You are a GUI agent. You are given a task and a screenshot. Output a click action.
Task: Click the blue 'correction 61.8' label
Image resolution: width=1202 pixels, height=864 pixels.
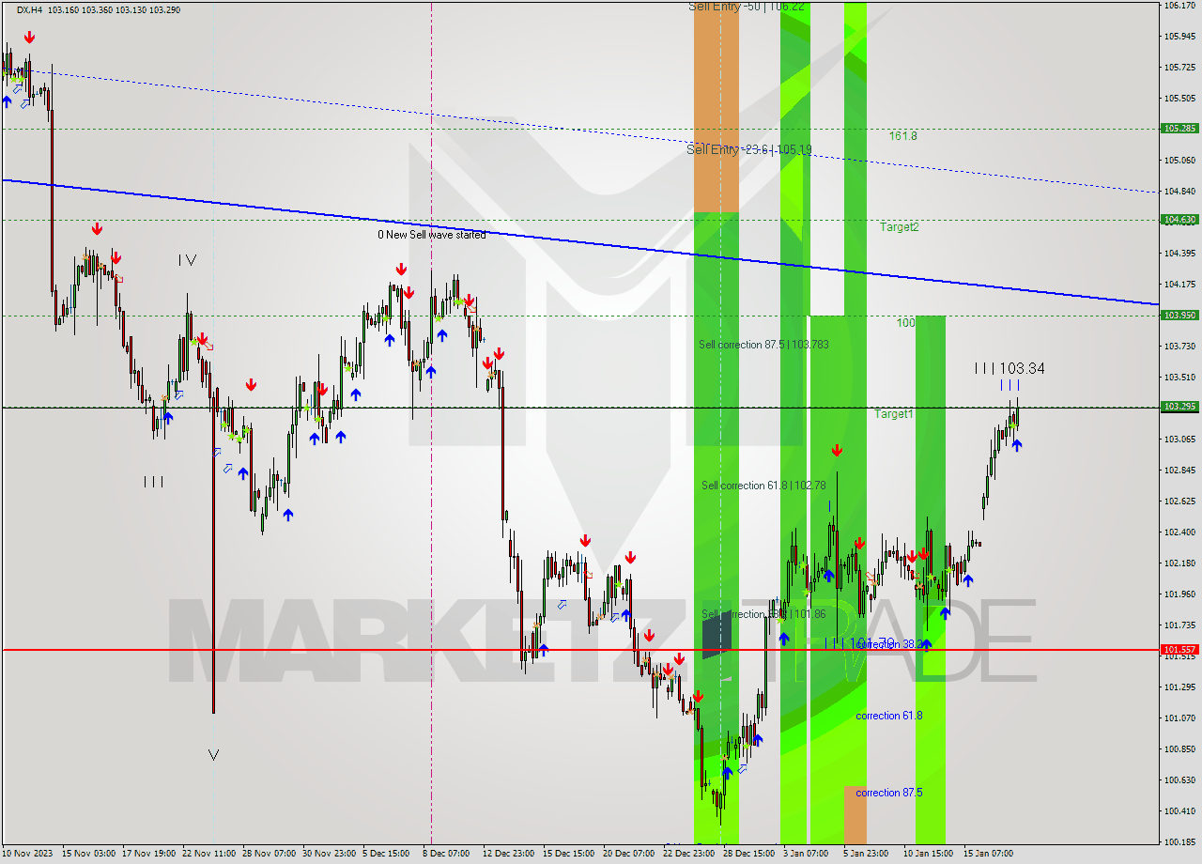tap(888, 716)
